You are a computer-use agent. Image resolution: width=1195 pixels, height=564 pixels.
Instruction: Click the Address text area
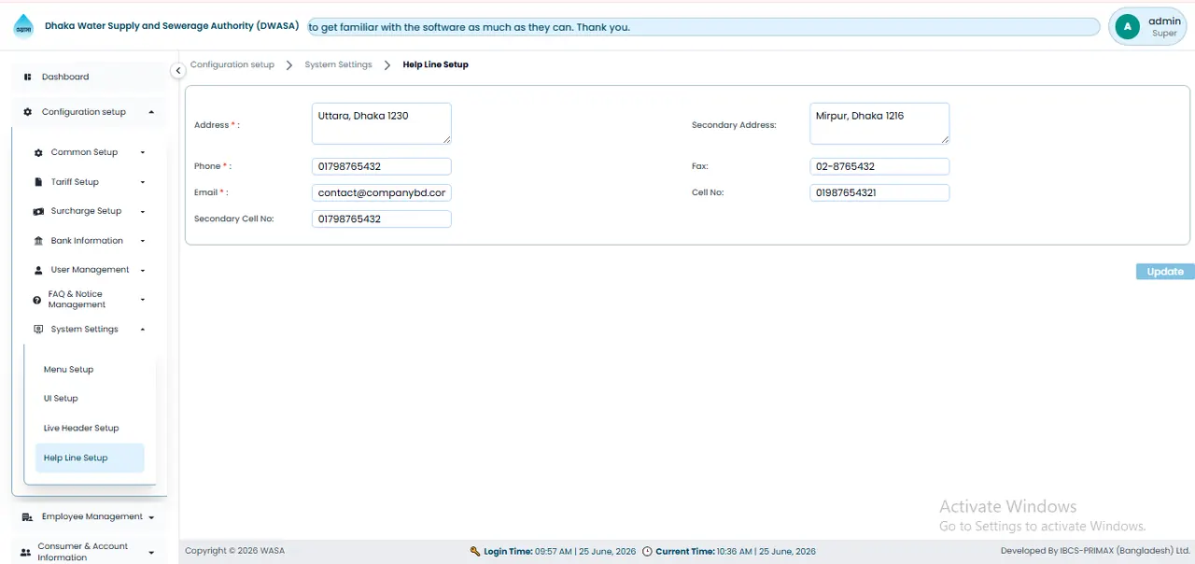click(382, 123)
